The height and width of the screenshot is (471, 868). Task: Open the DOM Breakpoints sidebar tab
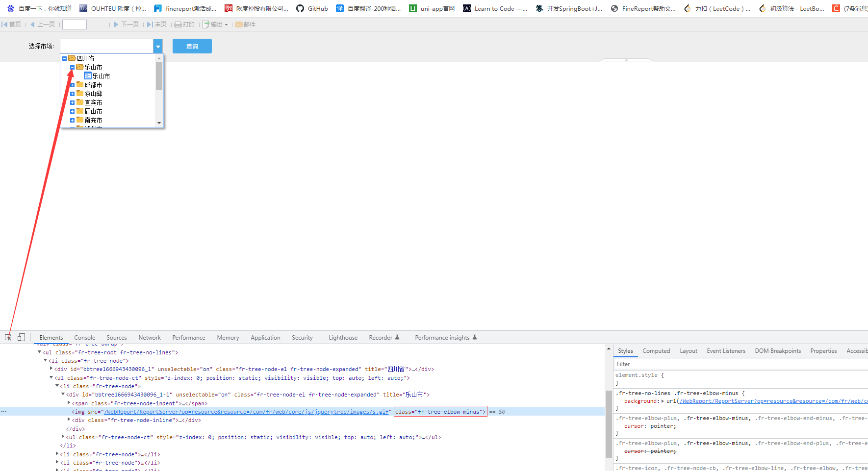778,351
